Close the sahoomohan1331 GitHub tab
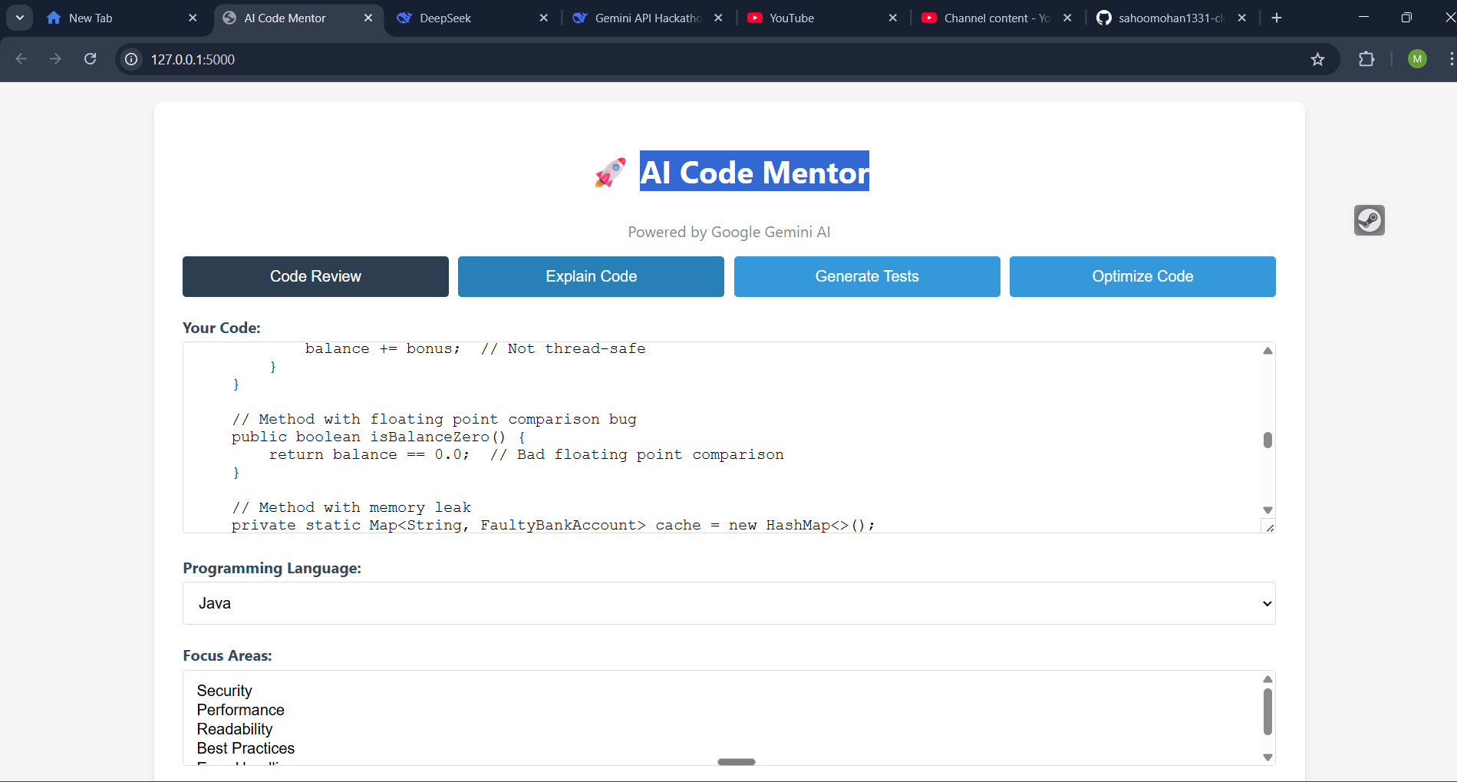The width and height of the screenshot is (1457, 782). pos(1242,18)
